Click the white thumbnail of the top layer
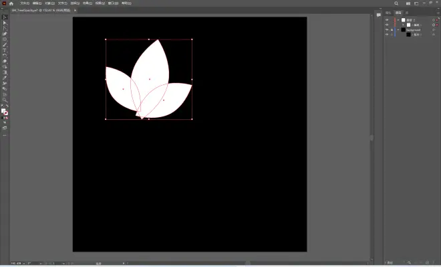 click(404, 20)
